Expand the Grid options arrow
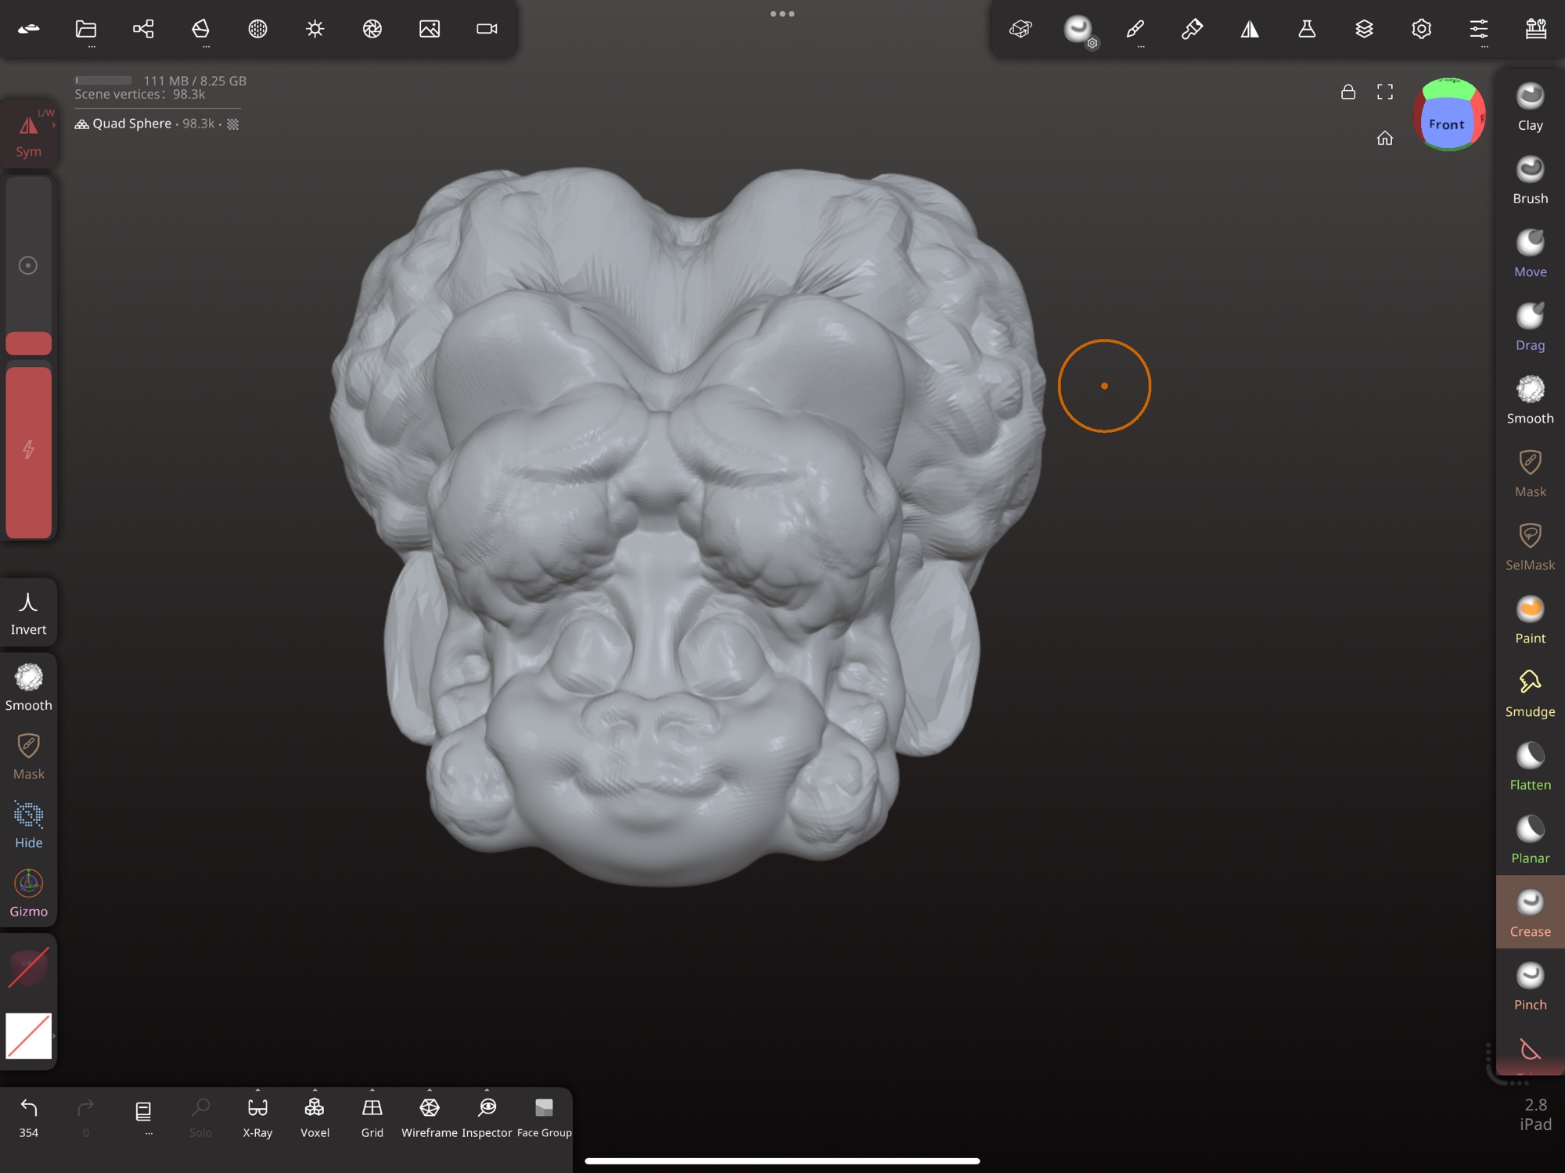The image size is (1565, 1173). pyautogui.click(x=372, y=1090)
